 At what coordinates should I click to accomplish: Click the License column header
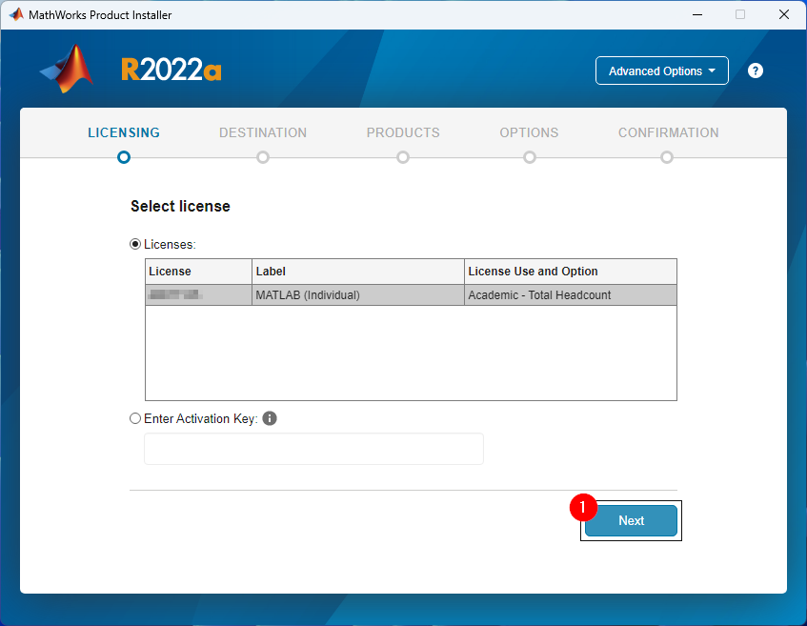pyautogui.click(x=199, y=272)
